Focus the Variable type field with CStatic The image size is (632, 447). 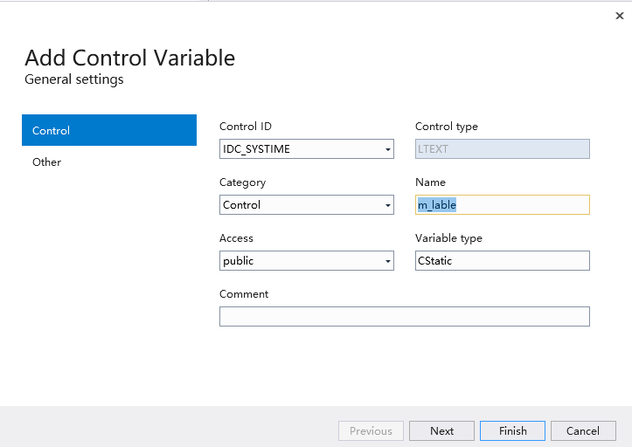point(502,261)
